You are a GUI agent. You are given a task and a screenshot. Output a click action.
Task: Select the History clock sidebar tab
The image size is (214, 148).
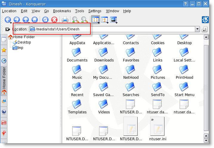[x=4, y=61]
